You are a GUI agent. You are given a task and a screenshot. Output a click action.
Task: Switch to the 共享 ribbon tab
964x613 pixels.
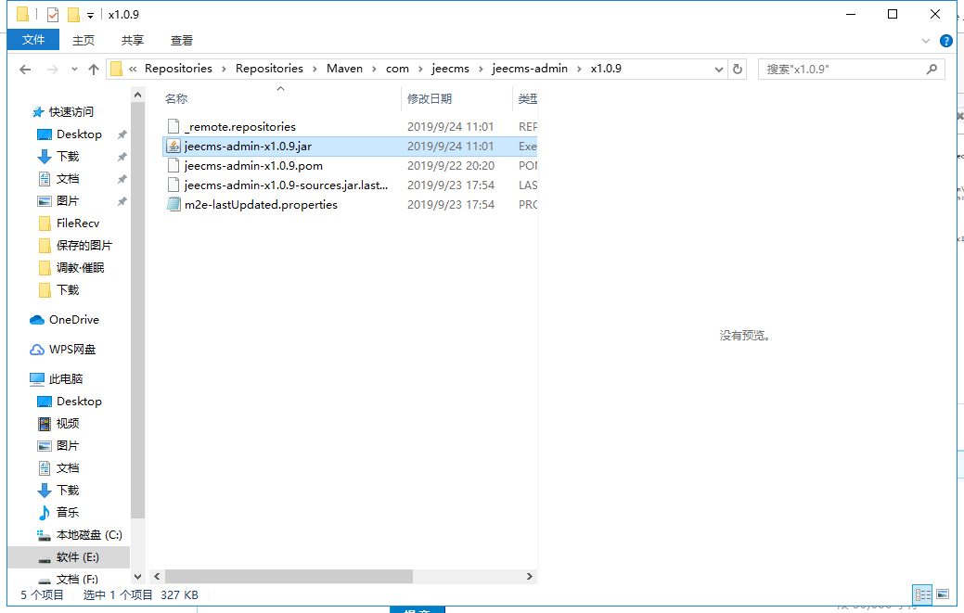coord(132,41)
